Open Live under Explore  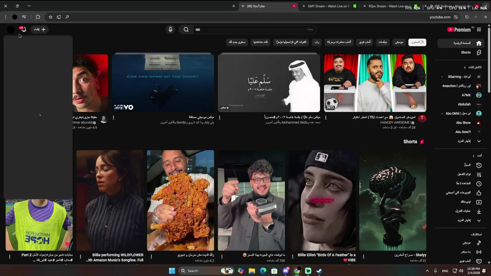[x=460, y=252]
